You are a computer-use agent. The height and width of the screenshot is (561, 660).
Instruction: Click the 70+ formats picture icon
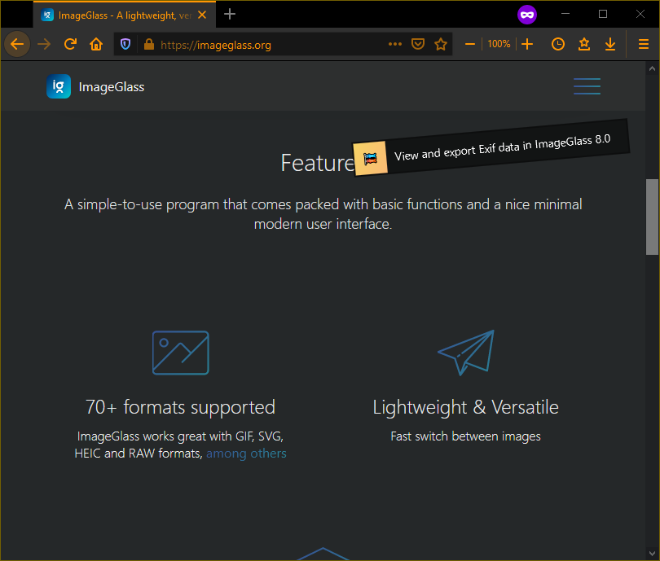point(180,353)
